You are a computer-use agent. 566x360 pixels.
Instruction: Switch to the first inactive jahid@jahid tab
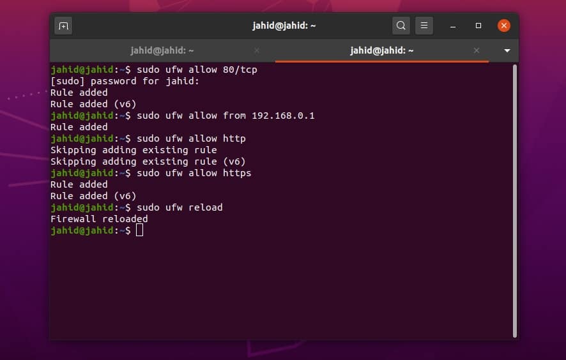point(162,50)
